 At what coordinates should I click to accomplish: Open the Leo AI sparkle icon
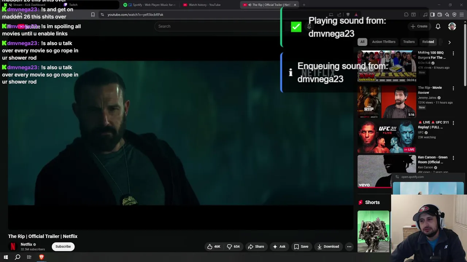(447, 15)
